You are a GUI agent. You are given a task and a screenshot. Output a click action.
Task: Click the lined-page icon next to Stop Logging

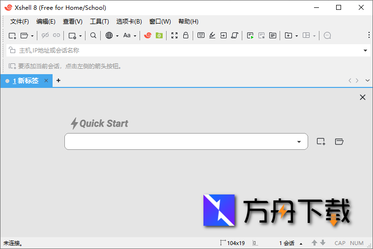pyautogui.click(x=273, y=35)
